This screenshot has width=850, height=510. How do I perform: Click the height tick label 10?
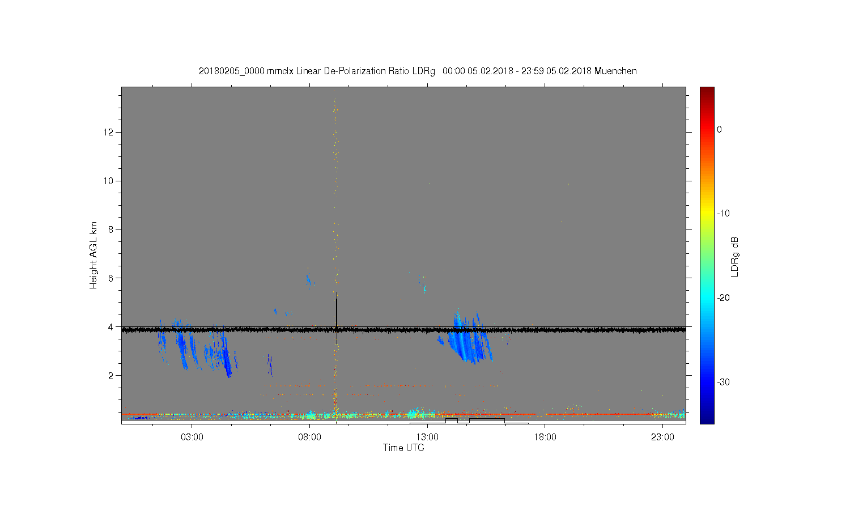(x=109, y=181)
